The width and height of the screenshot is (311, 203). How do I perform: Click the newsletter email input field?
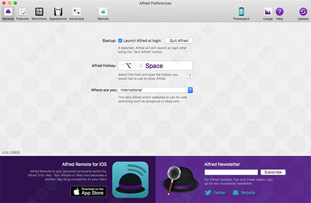point(231,172)
